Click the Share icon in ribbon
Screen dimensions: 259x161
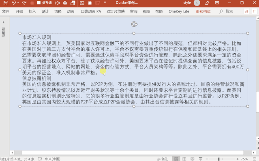click(x=246, y=11)
